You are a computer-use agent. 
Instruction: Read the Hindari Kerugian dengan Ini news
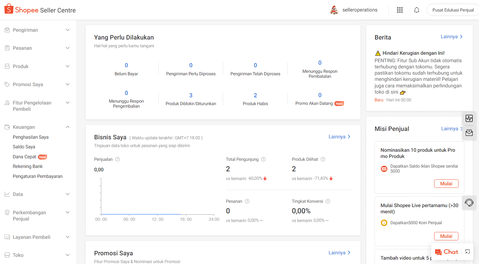413,53
